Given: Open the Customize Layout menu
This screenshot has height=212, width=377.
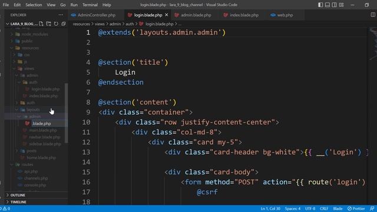Looking at the screenshot, I should click(341, 5).
